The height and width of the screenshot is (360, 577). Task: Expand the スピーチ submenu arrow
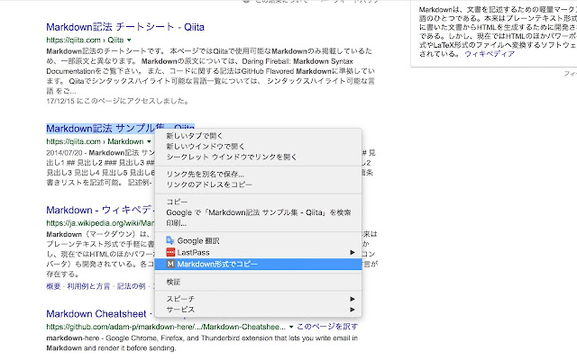(353, 299)
